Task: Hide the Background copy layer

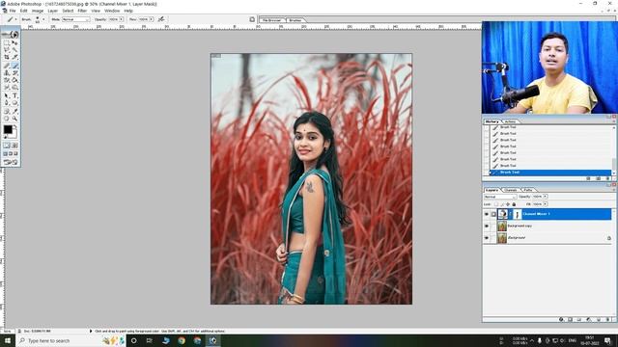Action: click(x=487, y=226)
